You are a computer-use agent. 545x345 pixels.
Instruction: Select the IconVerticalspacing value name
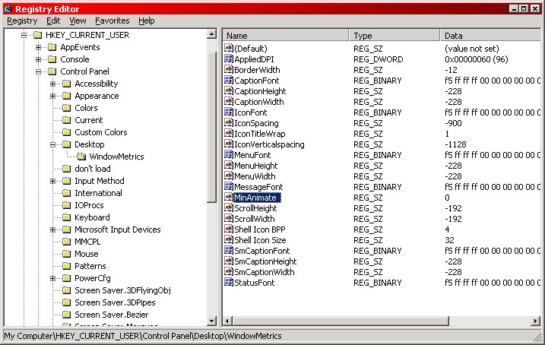coord(269,144)
